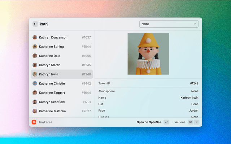The height and width of the screenshot is (144, 231).
Task: Click Kathryn Martin's avatar icon
Action: [x=35, y=65]
